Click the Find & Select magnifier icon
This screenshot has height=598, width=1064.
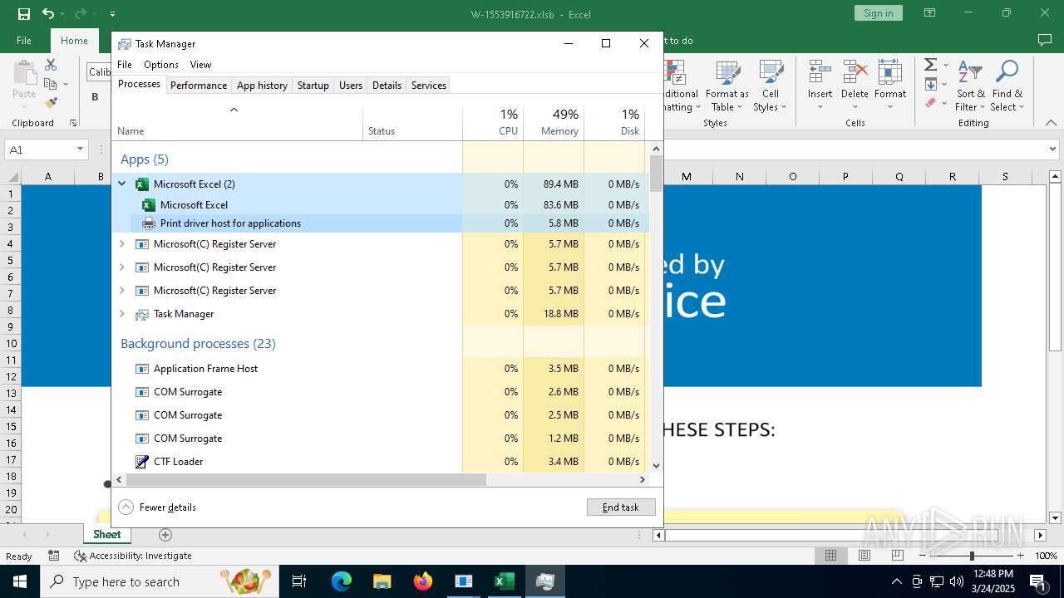[x=1007, y=73]
